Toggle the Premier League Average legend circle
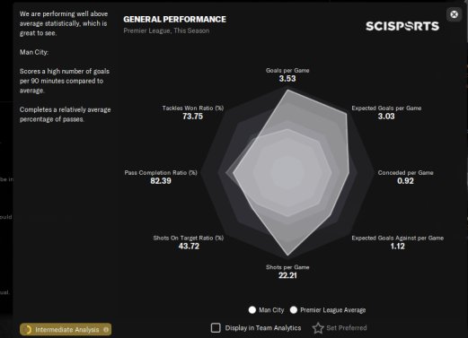Screen dimensions: 468x338 click(294, 310)
